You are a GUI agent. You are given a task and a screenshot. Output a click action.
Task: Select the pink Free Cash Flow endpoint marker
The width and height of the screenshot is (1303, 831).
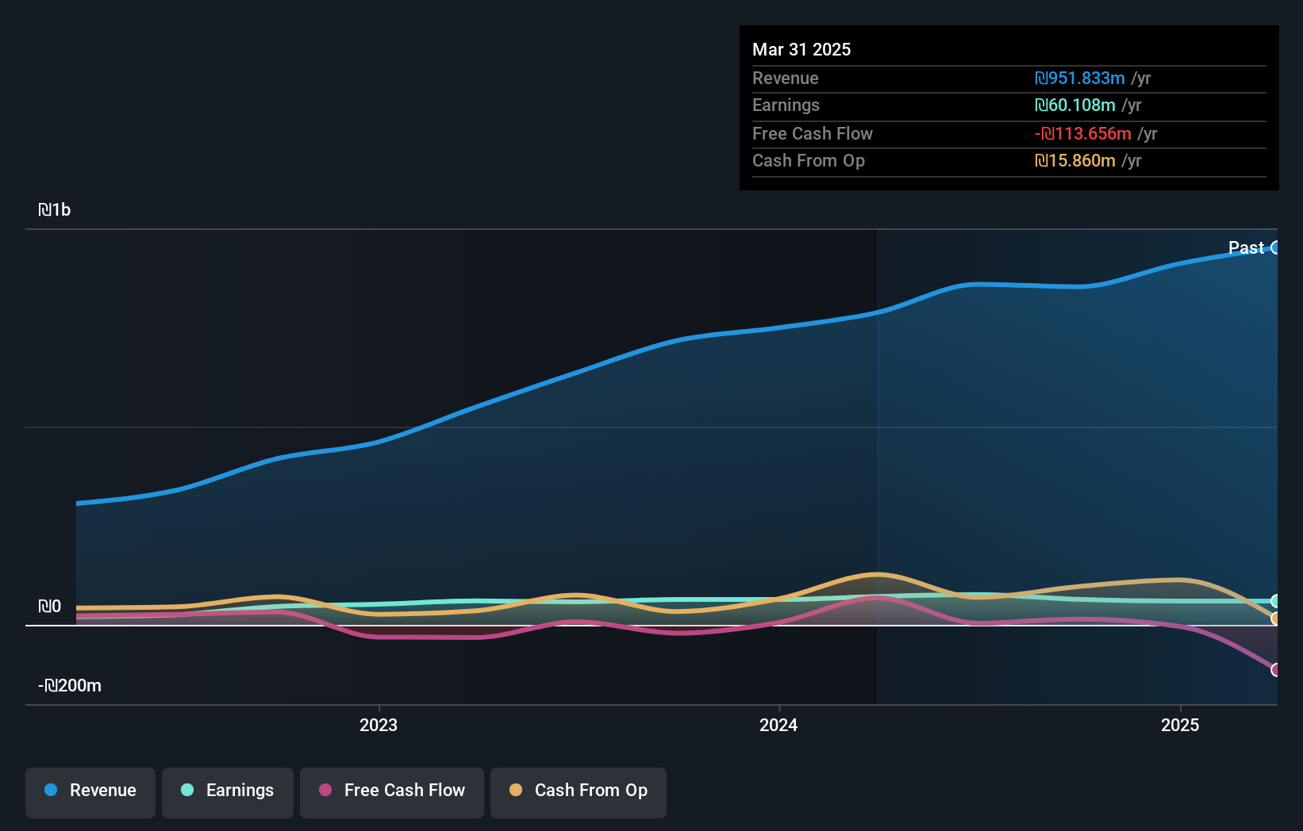(x=1275, y=670)
